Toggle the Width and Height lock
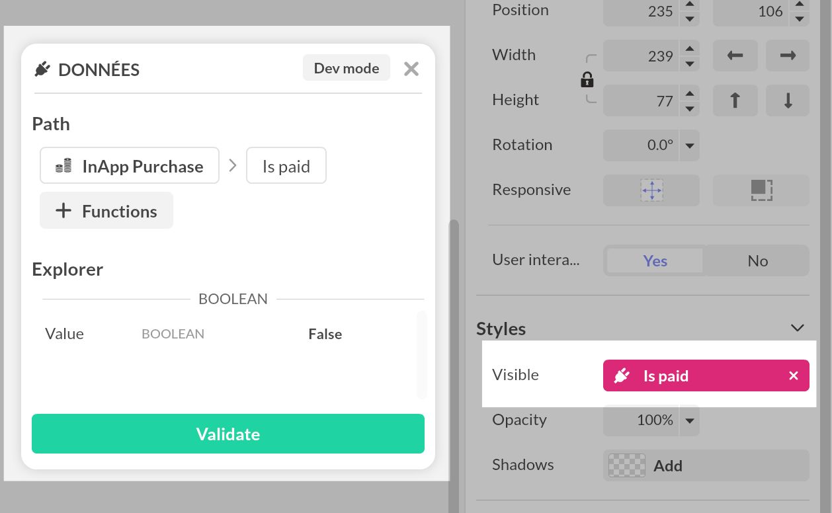The height and width of the screenshot is (513, 832). (x=587, y=79)
